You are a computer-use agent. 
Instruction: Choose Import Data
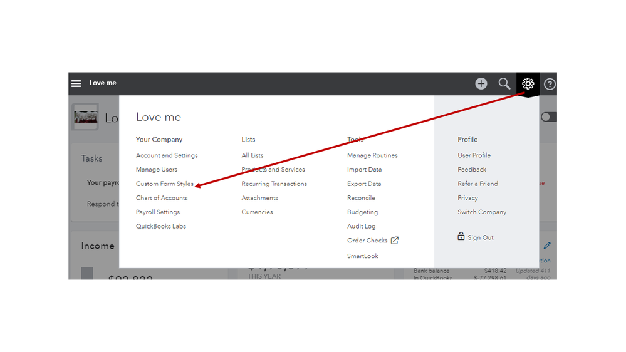pyautogui.click(x=364, y=170)
